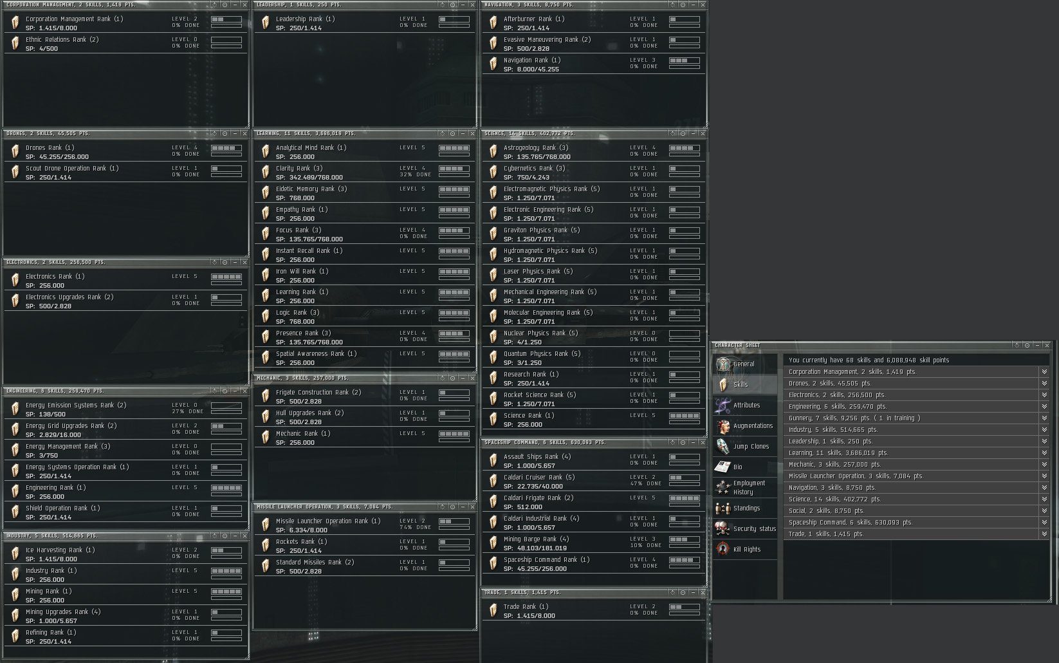The height and width of the screenshot is (663, 1059).
Task: Expand the Missile Launcher Operation group chevron
Action: tap(1044, 476)
